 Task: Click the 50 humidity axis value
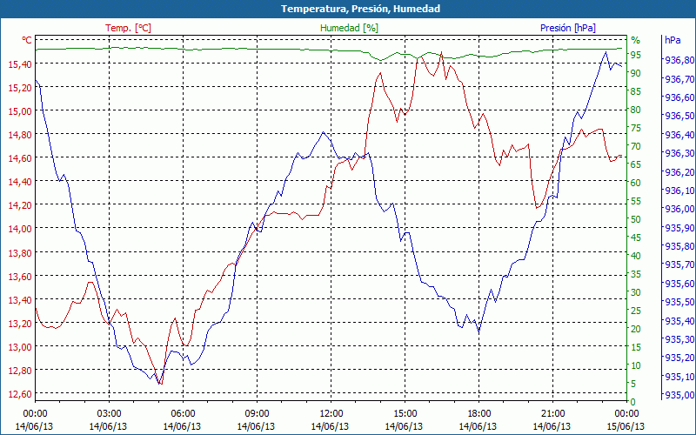pos(636,219)
